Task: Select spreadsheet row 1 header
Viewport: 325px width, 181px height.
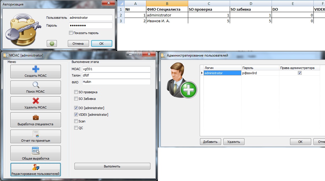Action: (121, 9)
